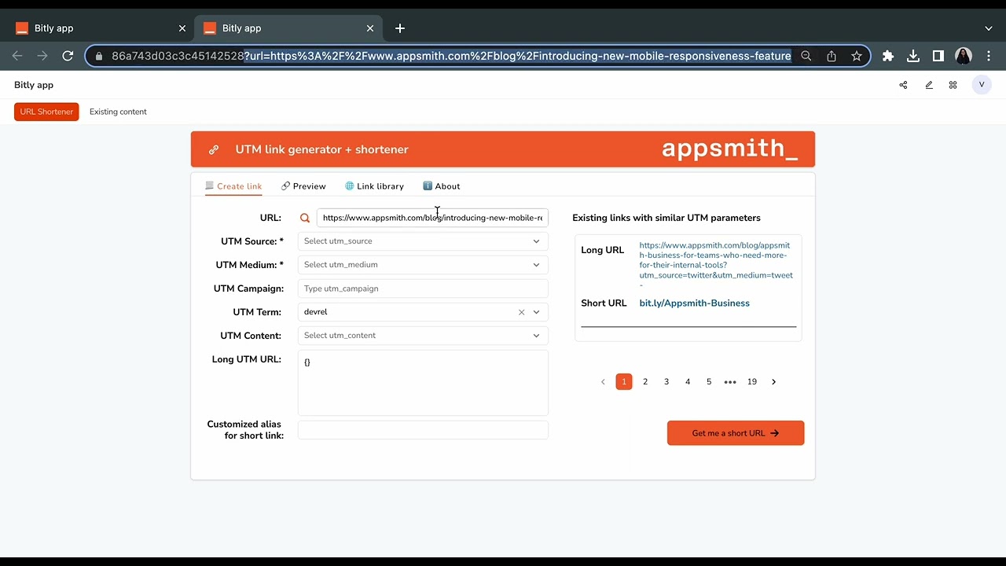This screenshot has height=566, width=1006.
Task: Close the first Bitly app tab
Action: click(x=182, y=28)
